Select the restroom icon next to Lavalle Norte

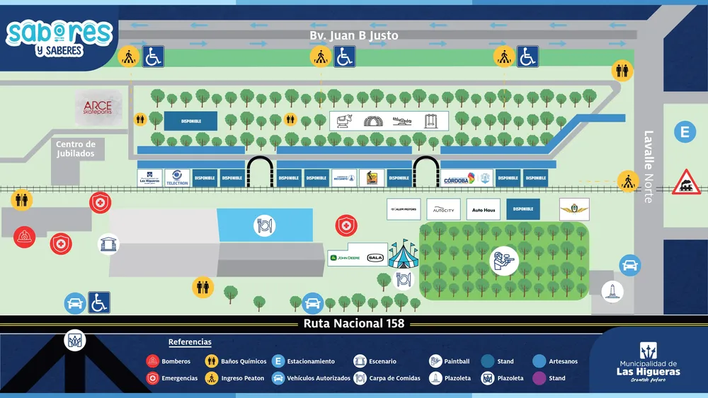623,71
